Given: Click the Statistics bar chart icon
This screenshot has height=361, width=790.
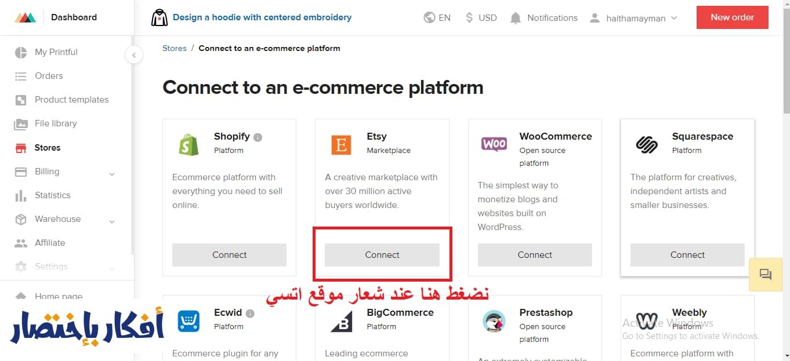Looking at the screenshot, I should (x=21, y=195).
